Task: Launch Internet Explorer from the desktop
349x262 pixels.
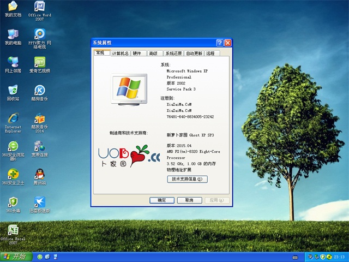Action: pyautogui.click(x=13, y=118)
